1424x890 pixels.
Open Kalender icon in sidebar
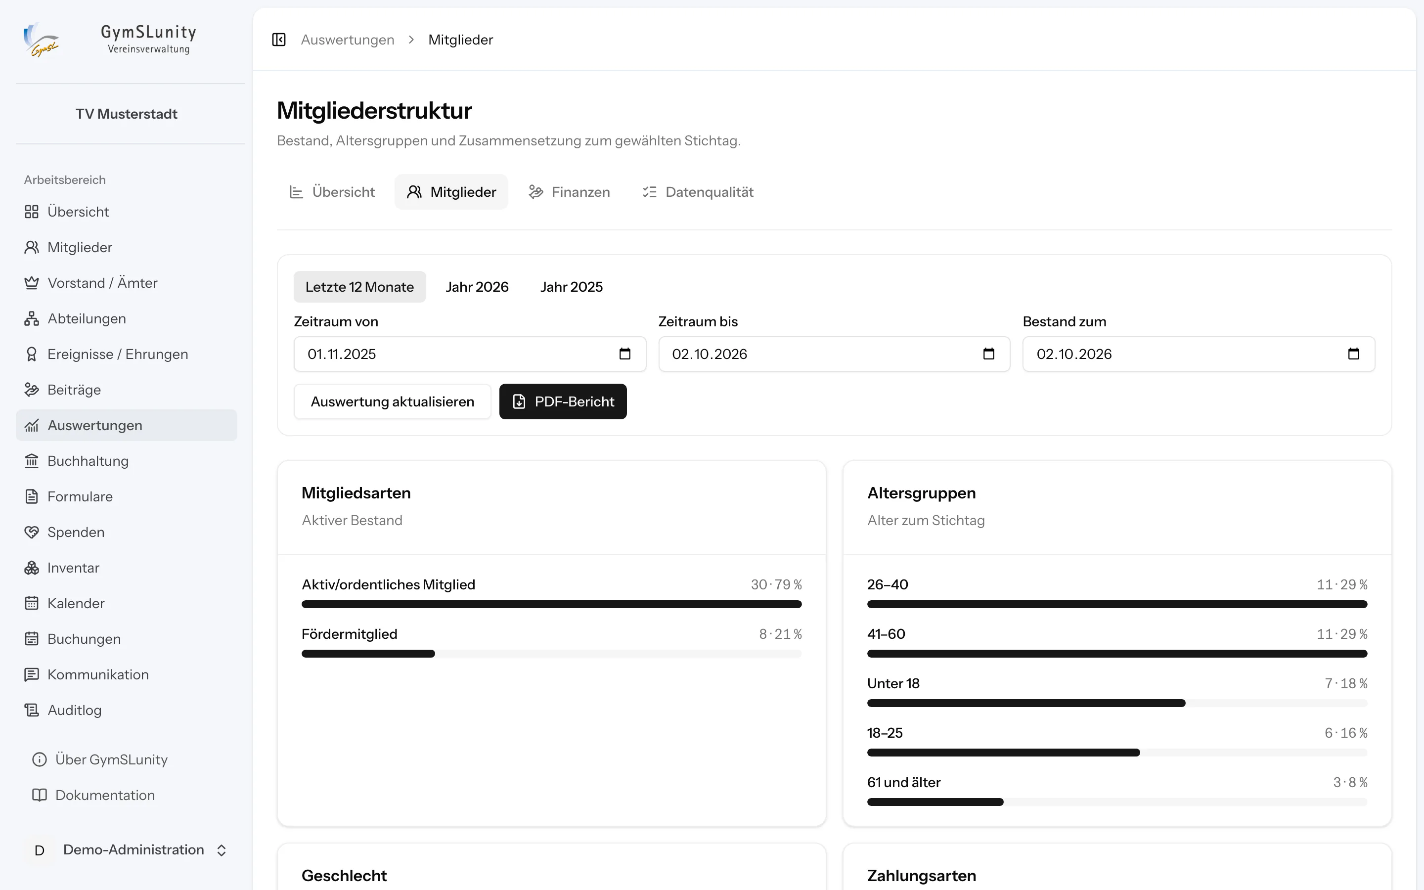(x=31, y=603)
